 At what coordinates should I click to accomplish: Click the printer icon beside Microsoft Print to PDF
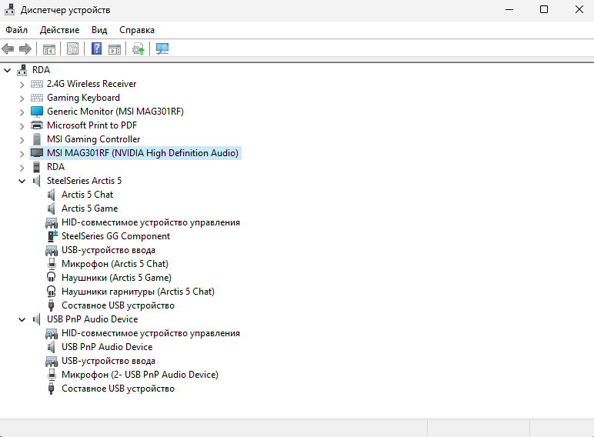37,125
